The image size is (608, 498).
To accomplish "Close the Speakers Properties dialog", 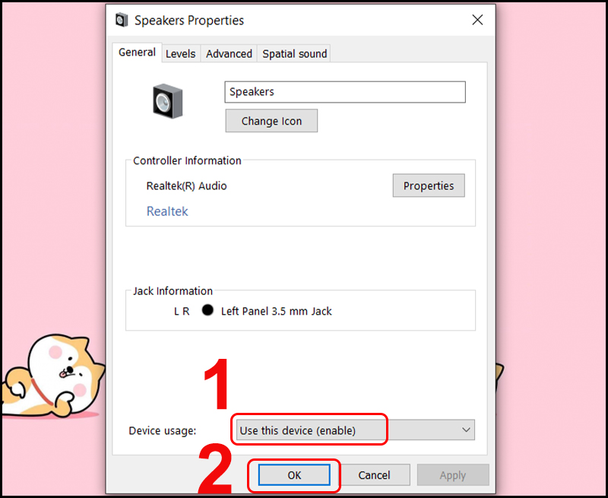I will click(x=477, y=20).
